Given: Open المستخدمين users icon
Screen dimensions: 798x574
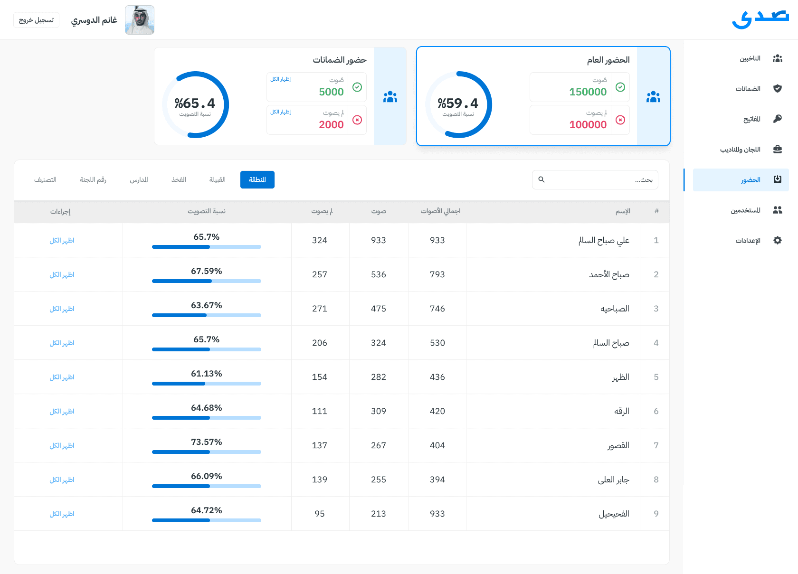Looking at the screenshot, I should coord(777,210).
